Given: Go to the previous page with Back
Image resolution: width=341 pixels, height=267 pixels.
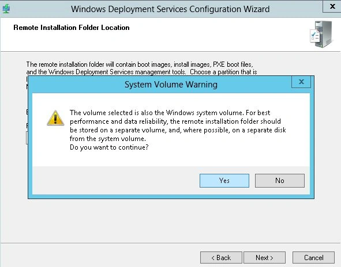Looking at the screenshot, I should tap(221, 257).
